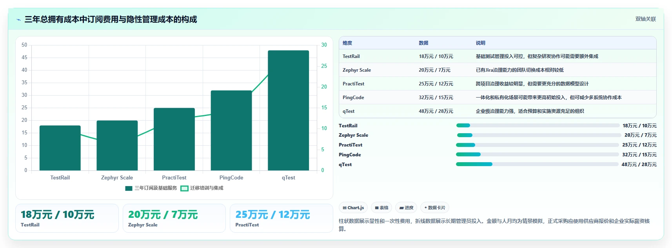Click the 数据 table column header
Viewport: 672px width, 248px height.
[x=423, y=43]
